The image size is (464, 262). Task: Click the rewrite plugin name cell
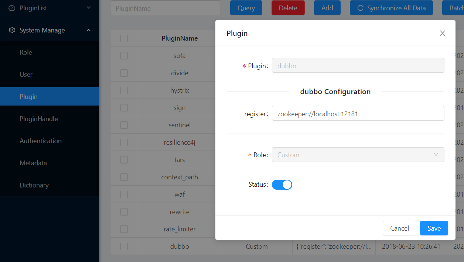click(180, 212)
